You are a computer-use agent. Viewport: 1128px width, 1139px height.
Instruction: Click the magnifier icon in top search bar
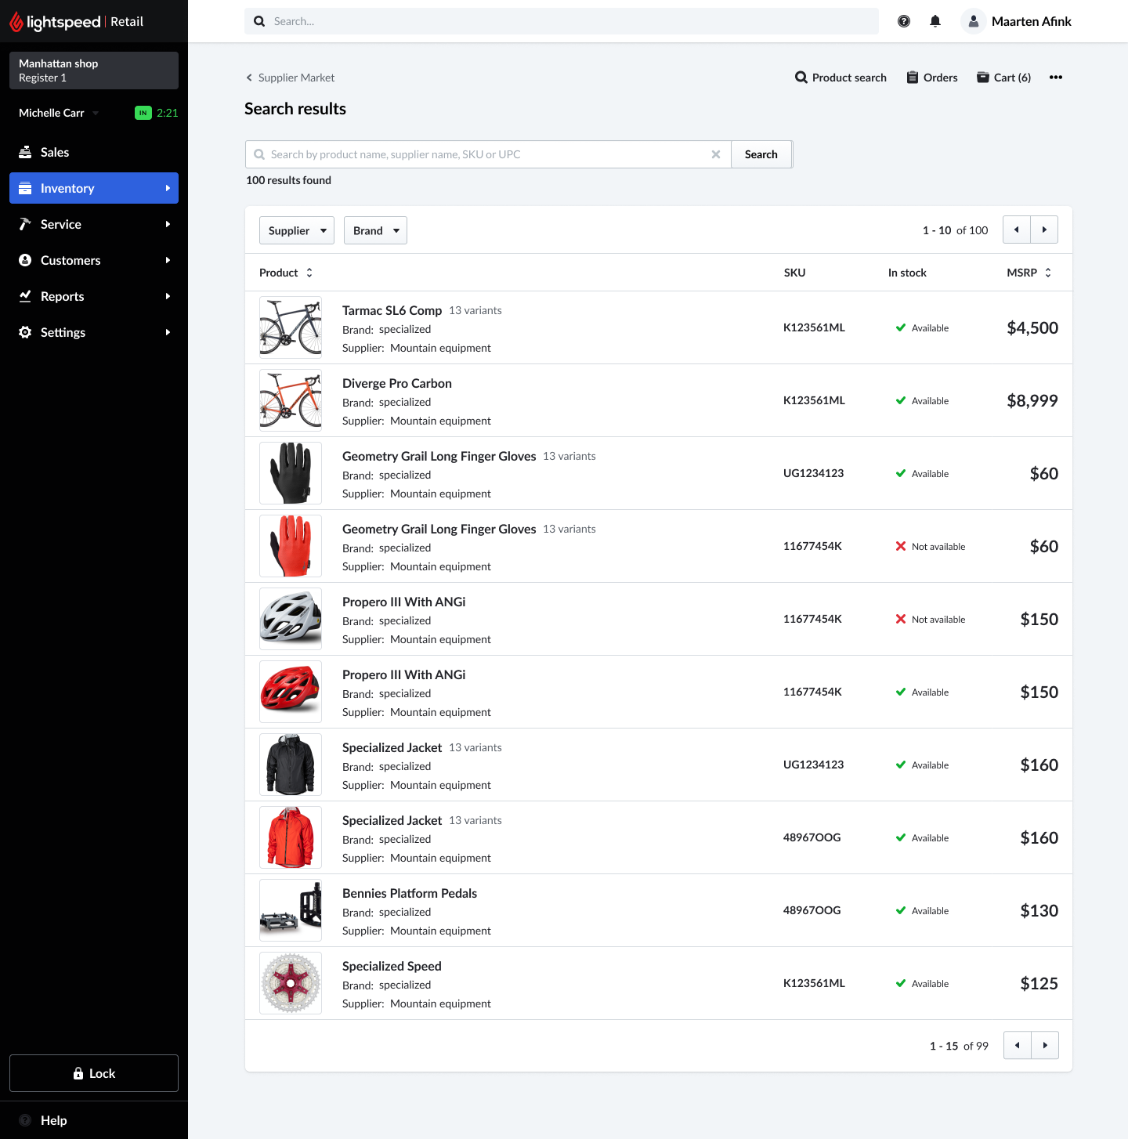[x=259, y=21]
